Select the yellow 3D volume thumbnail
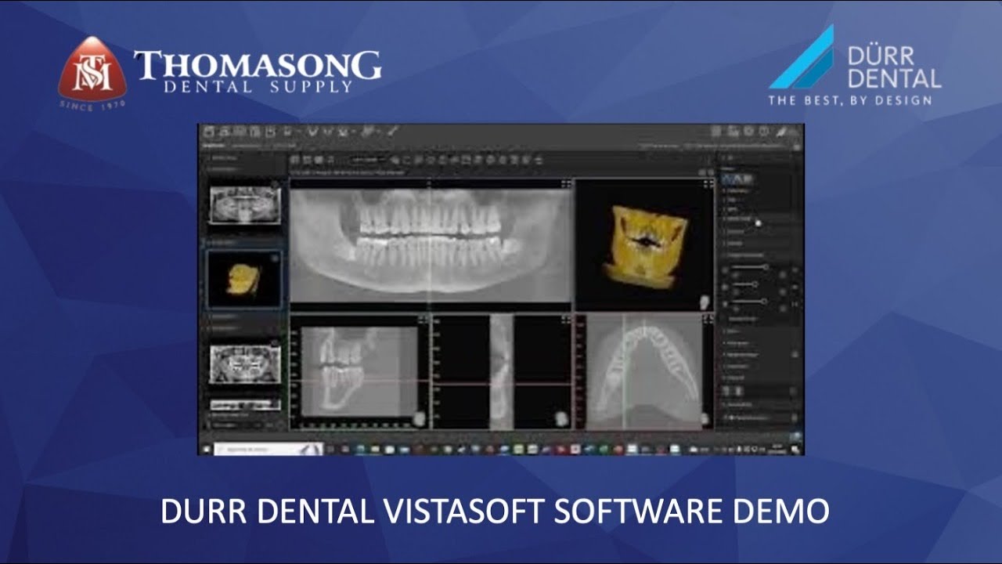Viewport: 1002px width, 564px height. pyautogui.click(x=243, y=278)
